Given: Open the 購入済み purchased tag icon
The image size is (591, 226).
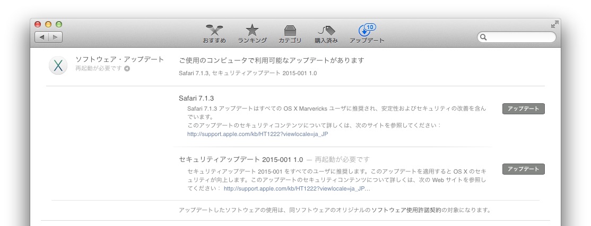Looking at the screenshot, I should (x=326, y=34).
